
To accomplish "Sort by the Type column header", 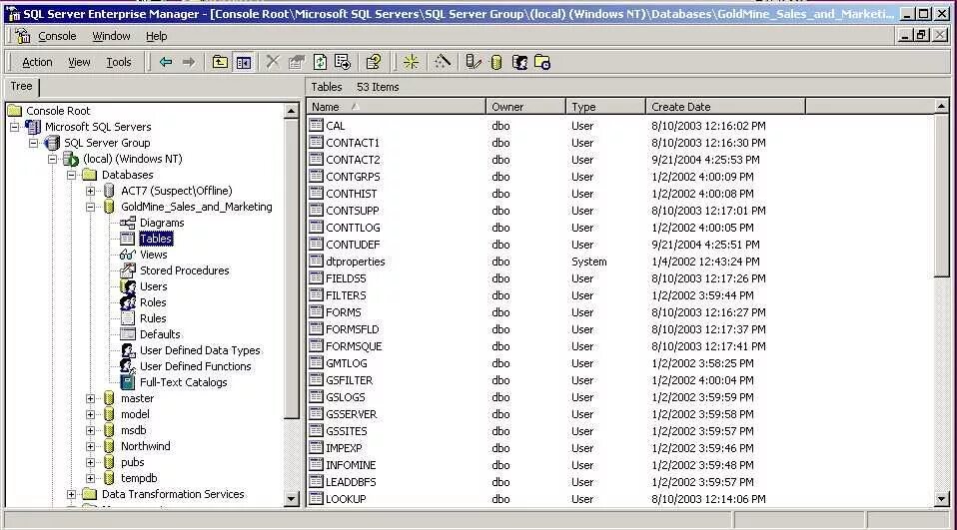I will tap(606, 107).
